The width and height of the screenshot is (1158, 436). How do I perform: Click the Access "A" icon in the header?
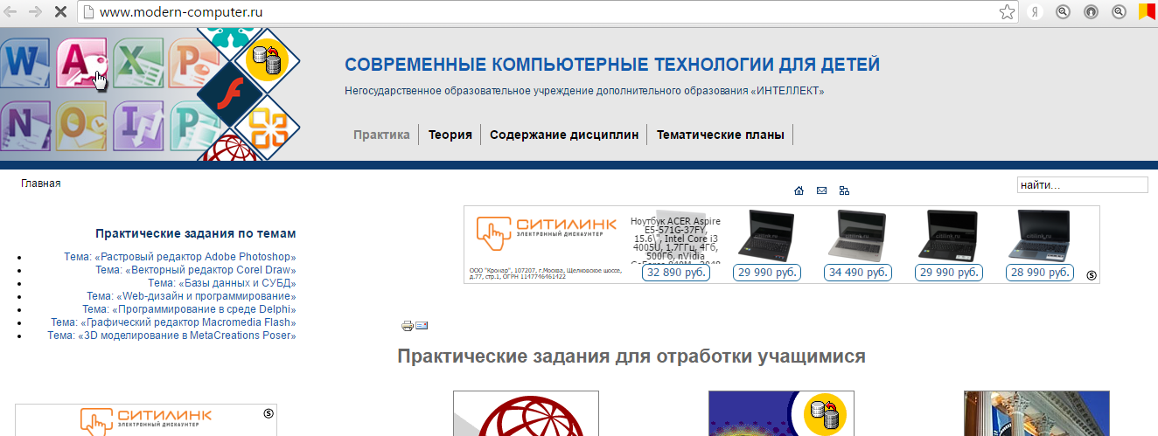click(80, 64)
